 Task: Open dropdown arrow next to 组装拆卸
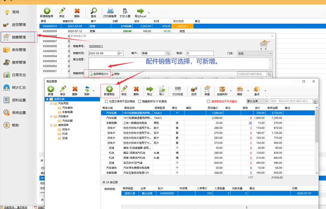coord(231,91)
